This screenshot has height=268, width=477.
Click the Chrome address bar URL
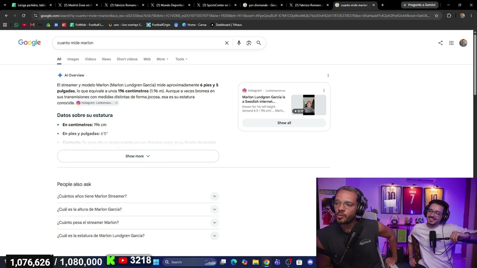pos(235,16)
